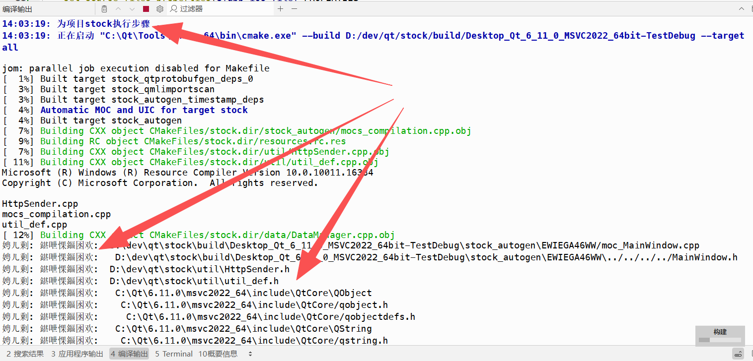Stop the build with red square button
Viewport: 753px width, 361px height.
pos(146,9)
